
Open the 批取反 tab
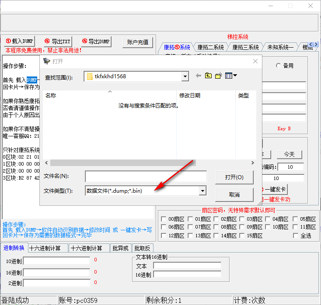click(x=142, y=248)
